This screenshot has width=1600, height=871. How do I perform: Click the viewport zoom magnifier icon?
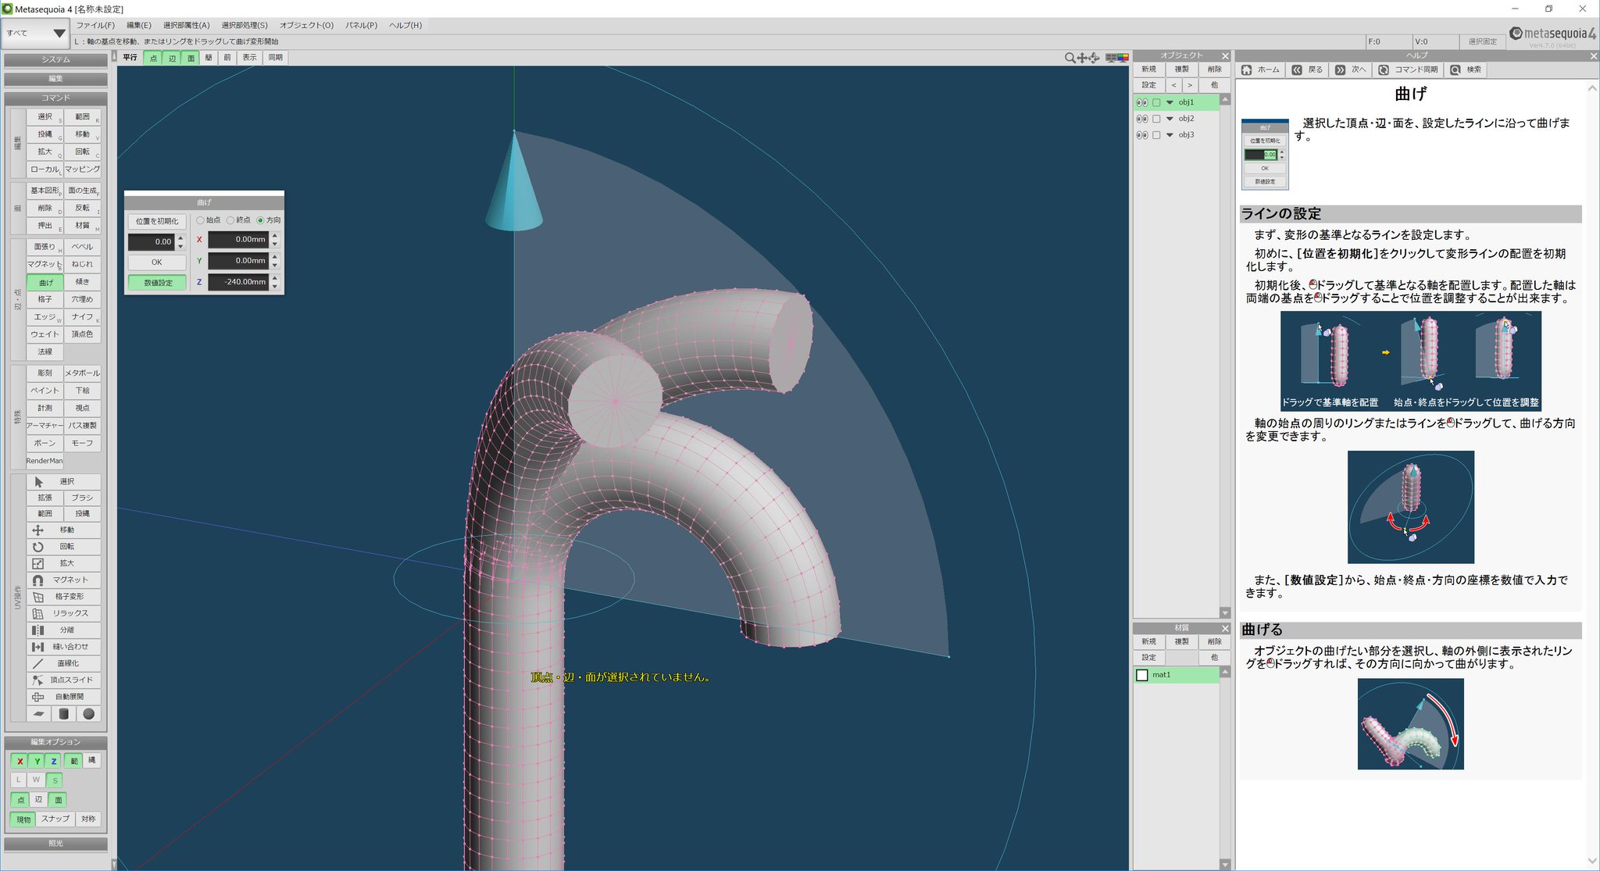tap(1070, 58)
